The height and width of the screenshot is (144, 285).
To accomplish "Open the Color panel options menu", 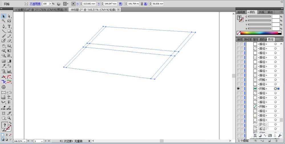I will tap(281, 12).
